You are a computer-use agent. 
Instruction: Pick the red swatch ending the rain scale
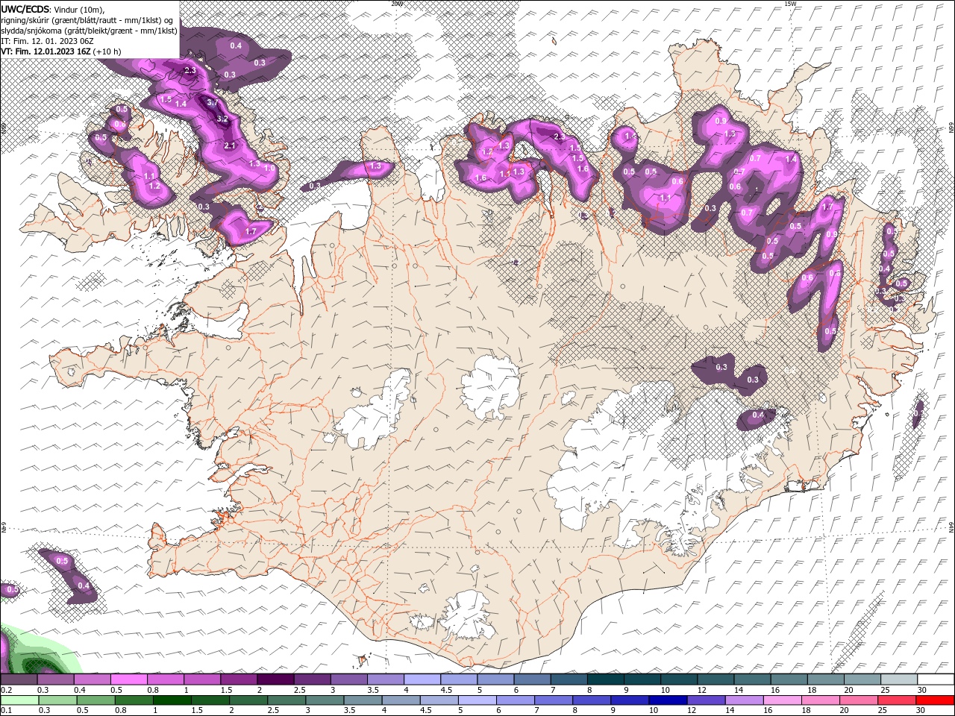tap(935, 700)
